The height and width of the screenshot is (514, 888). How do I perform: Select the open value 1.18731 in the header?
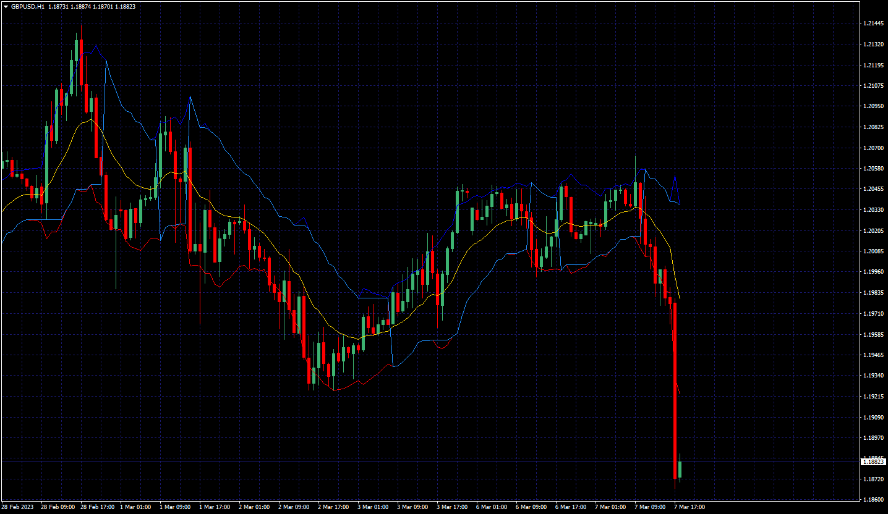[x=58, y=7]
